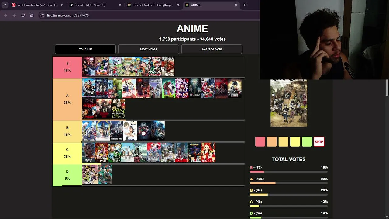Close the Ver El mentalista tab
Image resolution: width=389 pixels, height=219 pixels.
62,5
